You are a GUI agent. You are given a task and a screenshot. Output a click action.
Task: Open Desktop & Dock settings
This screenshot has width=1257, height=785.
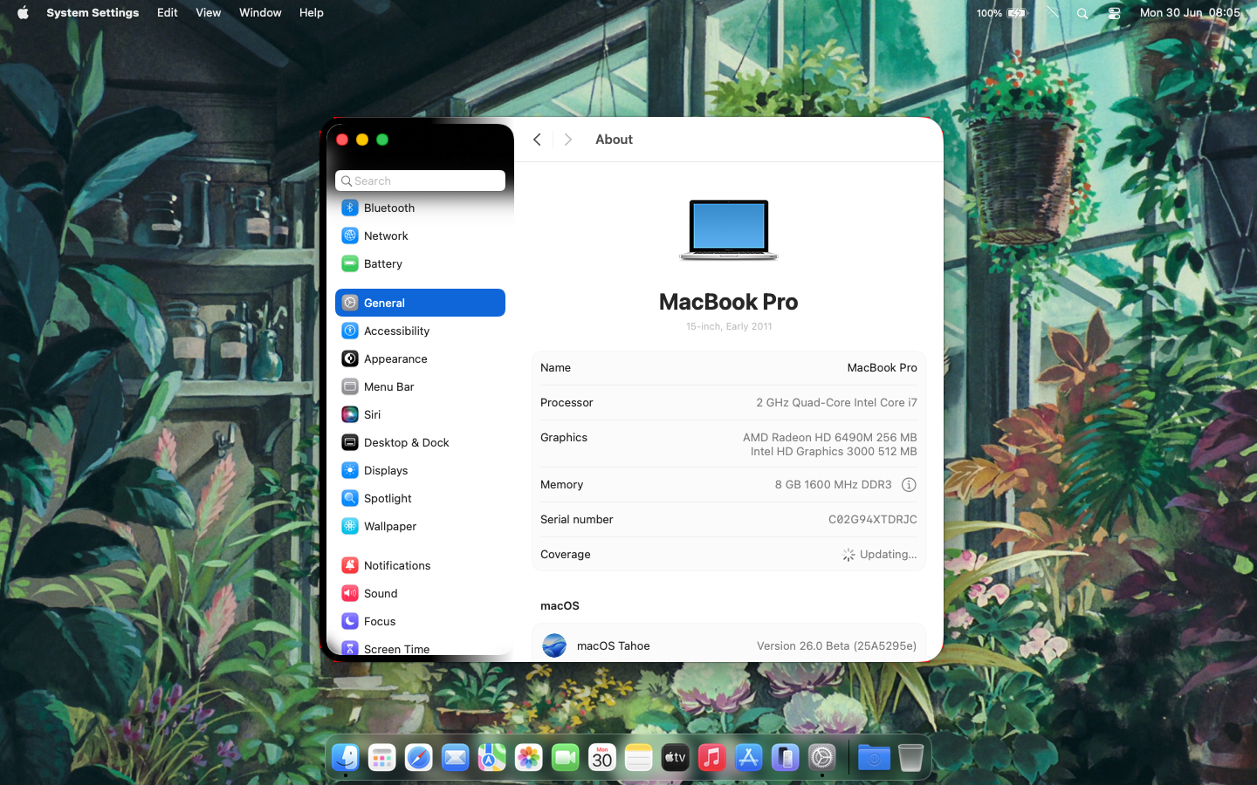(406, 443)
